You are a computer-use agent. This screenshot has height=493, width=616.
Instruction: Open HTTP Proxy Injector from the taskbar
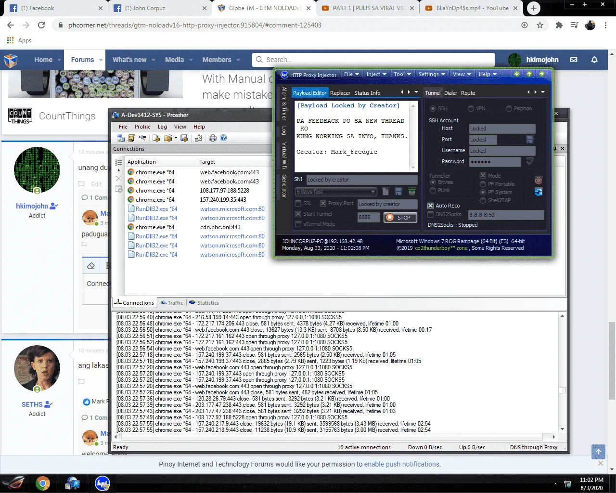coord(102,483)
